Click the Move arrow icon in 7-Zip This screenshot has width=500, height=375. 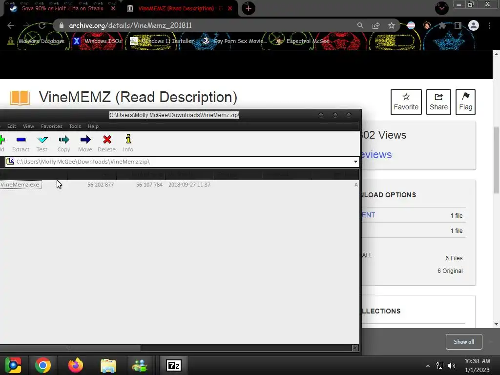click(85, 140)
